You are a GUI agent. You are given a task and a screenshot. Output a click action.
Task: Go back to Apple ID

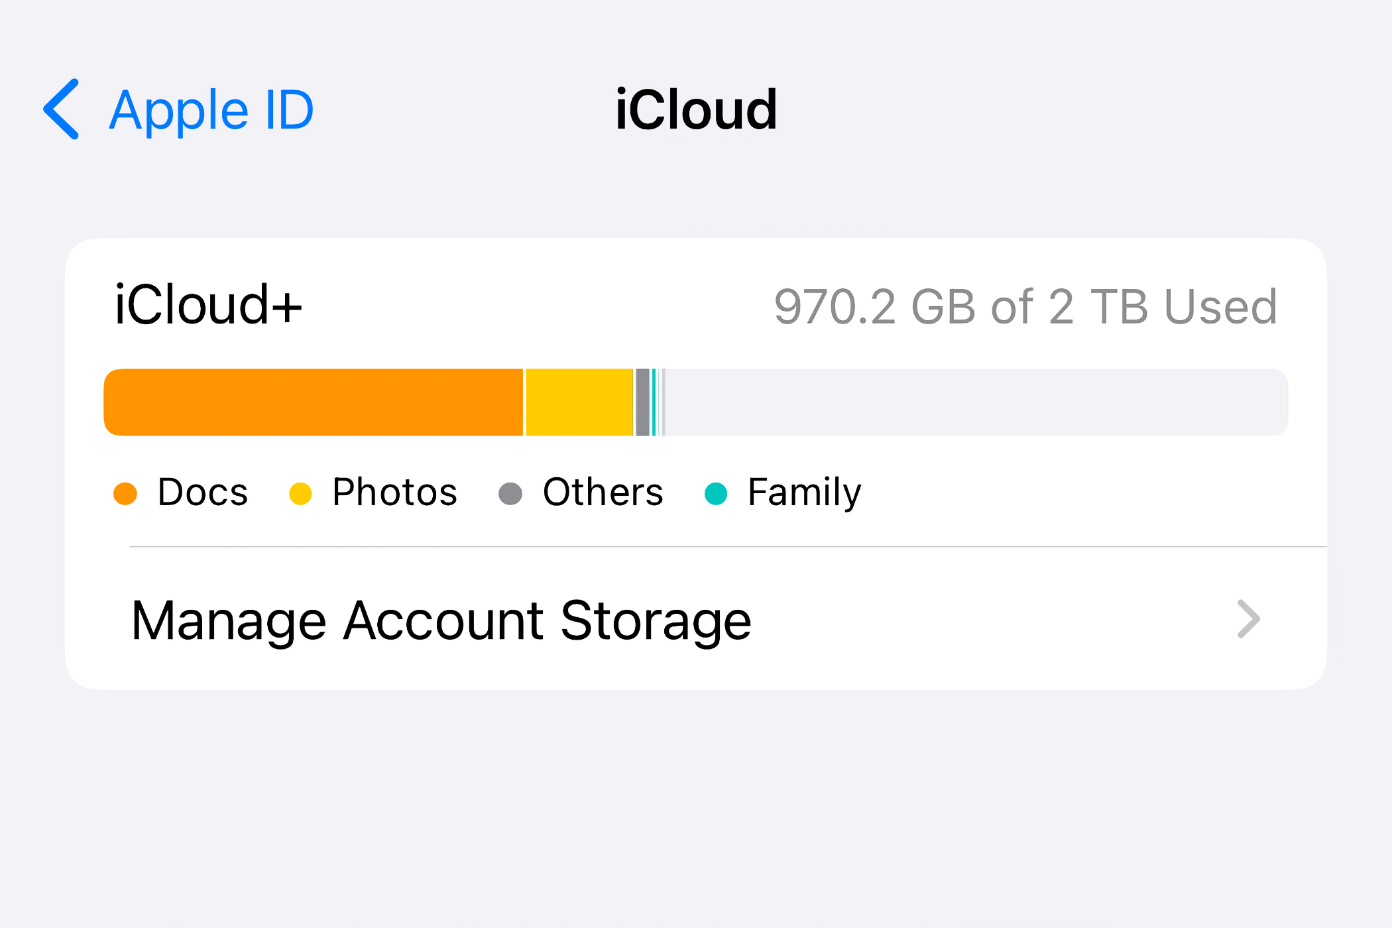coord(211,109)
